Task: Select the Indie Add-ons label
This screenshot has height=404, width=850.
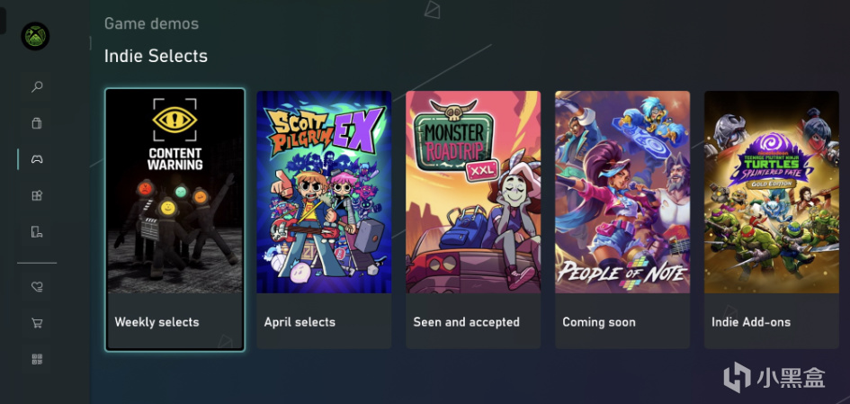Action: click(x=751, y=322)
